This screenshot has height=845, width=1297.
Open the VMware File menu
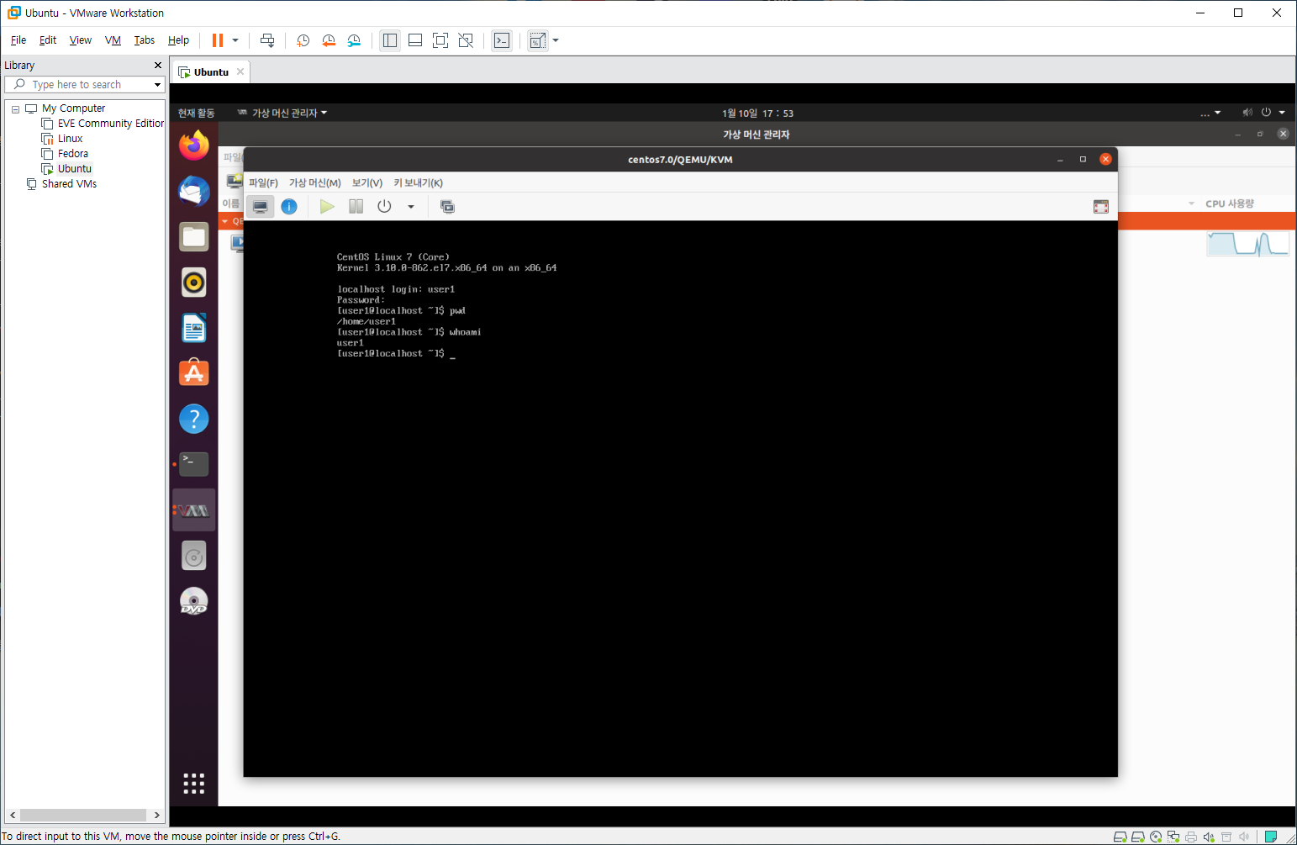[18, 40]
